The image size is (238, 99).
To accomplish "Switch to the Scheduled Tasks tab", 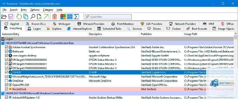I will (109, 29).
